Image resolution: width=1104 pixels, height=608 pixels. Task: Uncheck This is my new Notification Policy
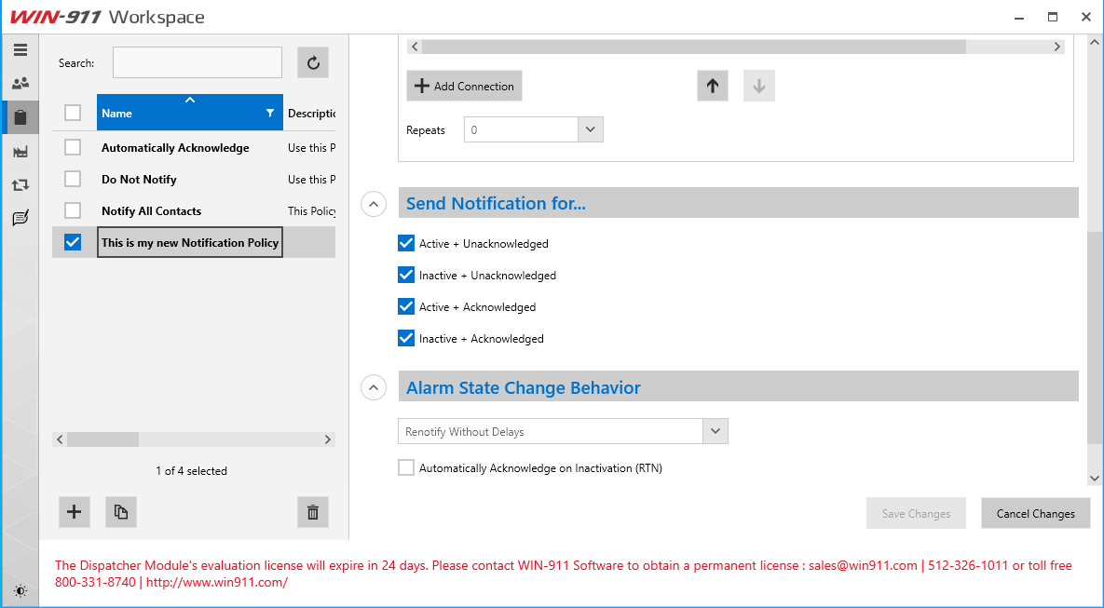pyautogui.click(x=73, y=242)
